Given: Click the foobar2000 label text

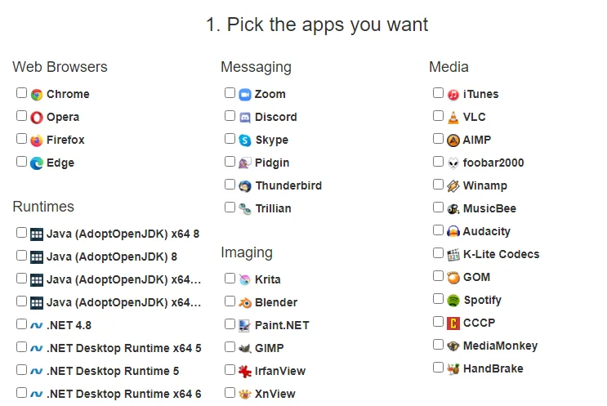Looking at the screenshot, I should pos(493,163).
